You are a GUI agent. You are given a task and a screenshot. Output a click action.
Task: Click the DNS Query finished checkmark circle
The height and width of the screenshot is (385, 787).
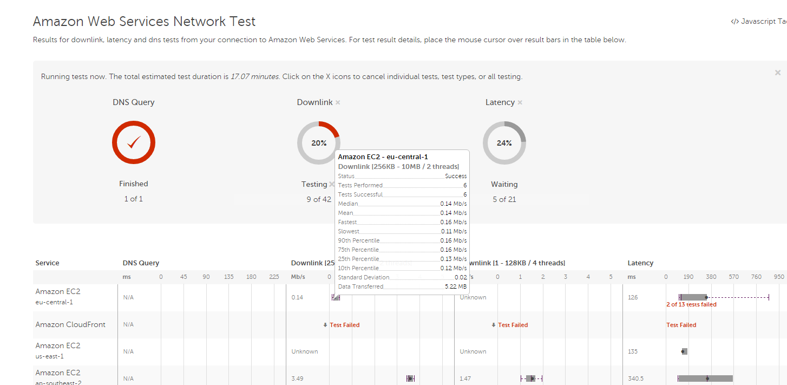click(x=134, y=143)
